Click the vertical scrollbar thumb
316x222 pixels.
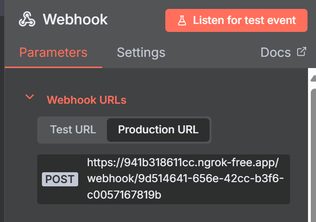313,155
